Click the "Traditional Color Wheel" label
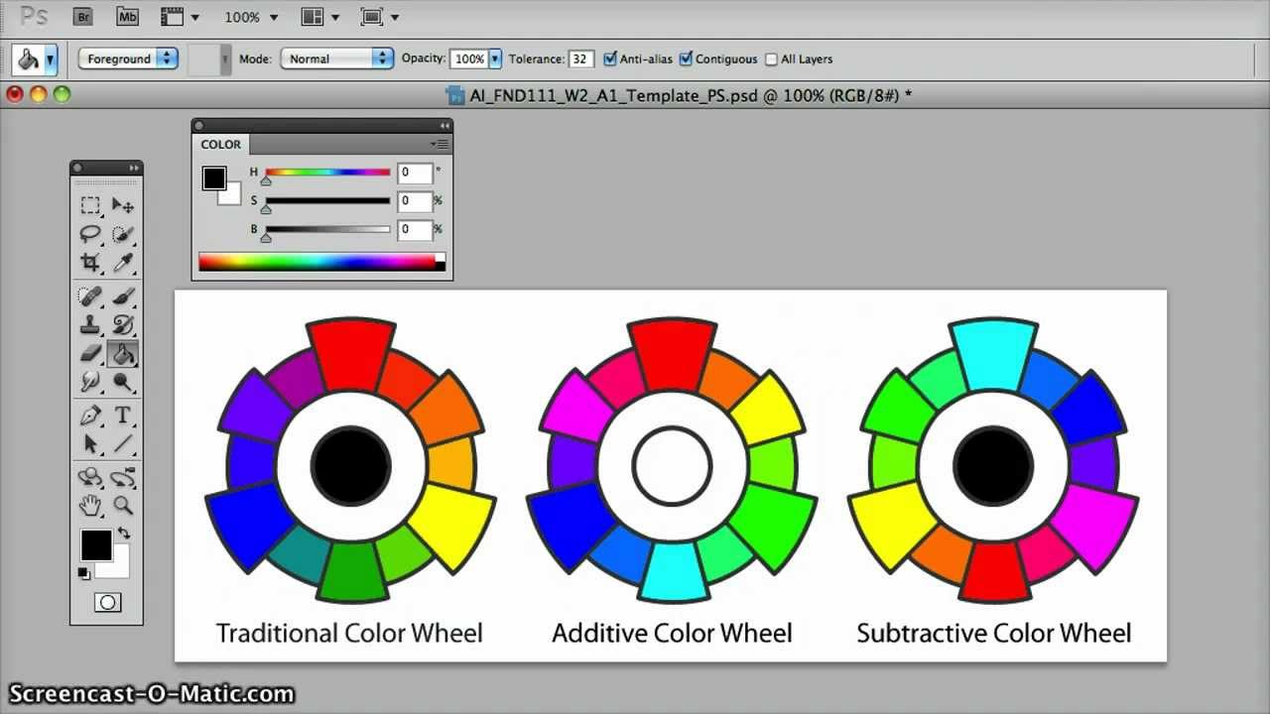1270x714 pixels. coord(349,633)
